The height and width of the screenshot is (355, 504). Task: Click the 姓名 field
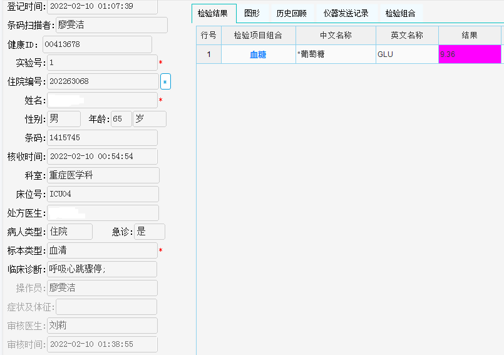[102, 100]
